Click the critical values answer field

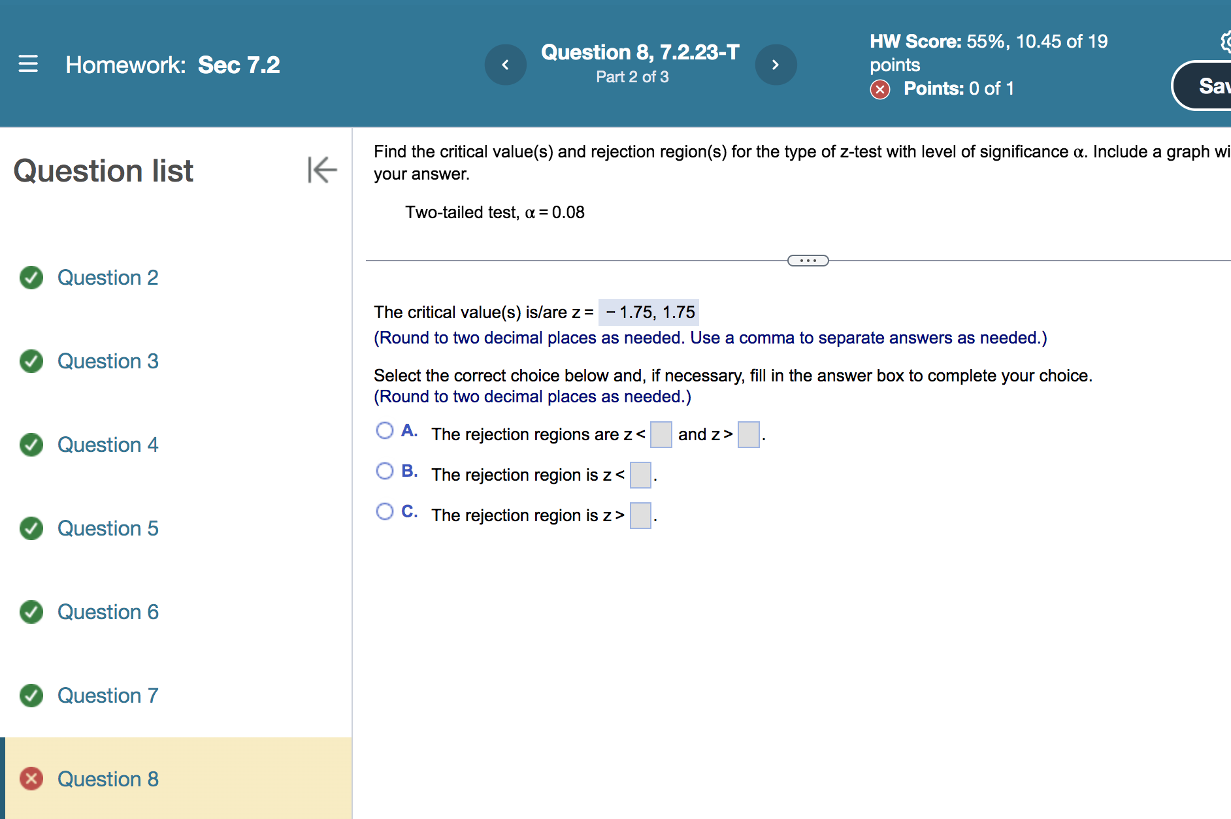click(x=649, y=312)
